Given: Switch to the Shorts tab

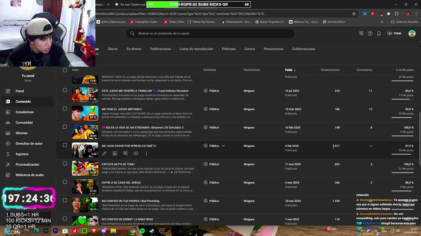Looking at the screenshot, I should (112, 49).
